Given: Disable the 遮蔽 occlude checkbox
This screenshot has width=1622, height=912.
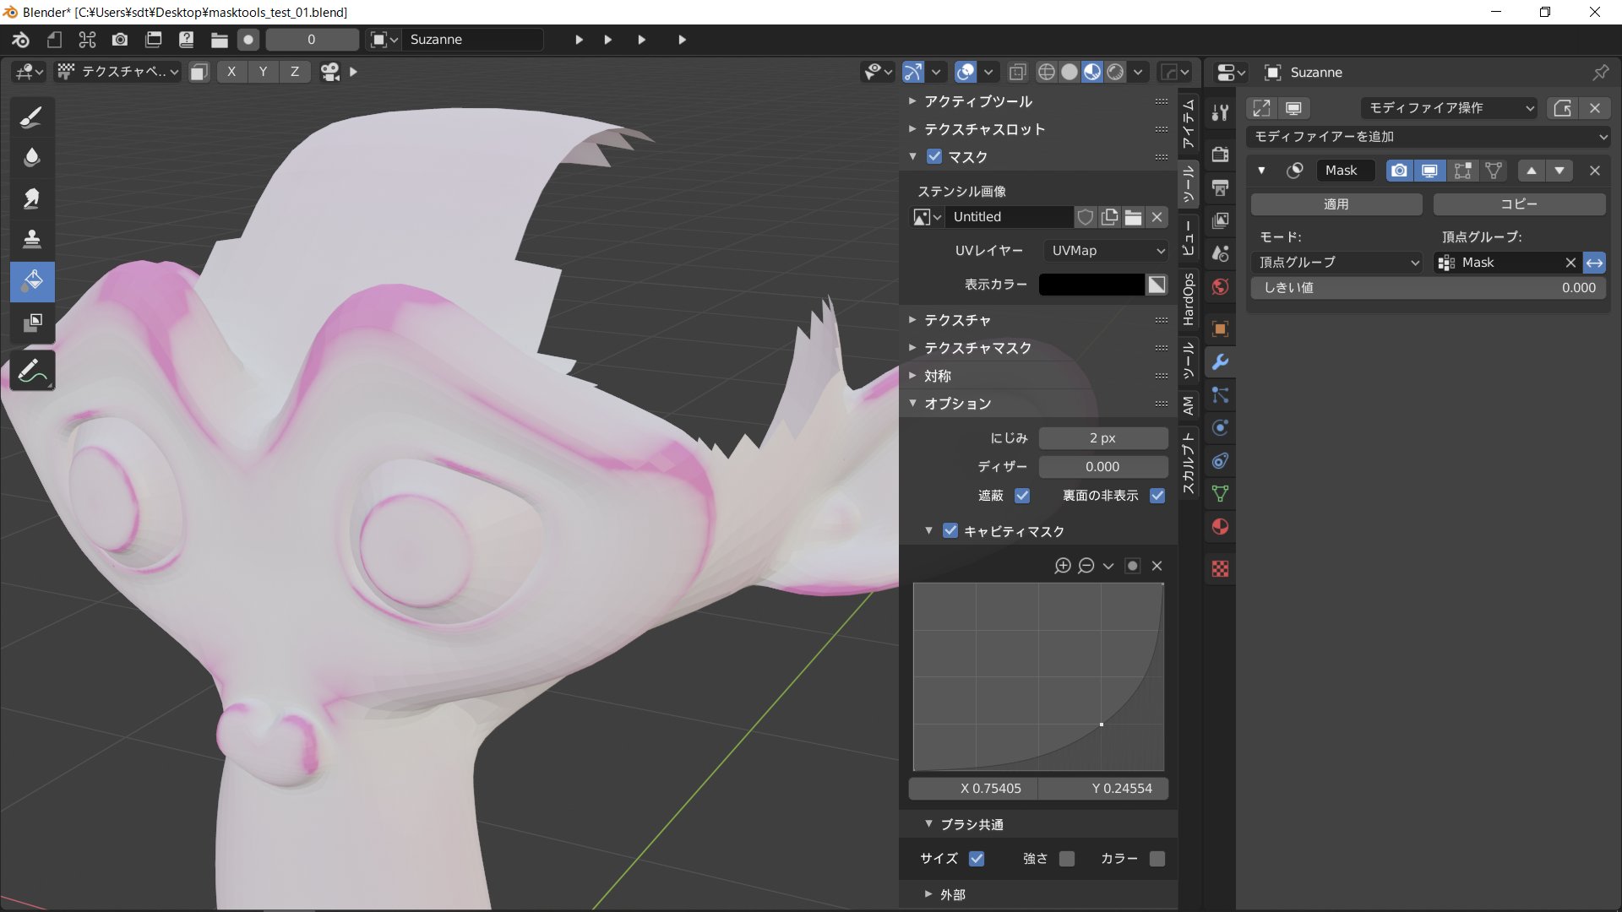Looking at the screenshot, I should tap(1022, 496).
